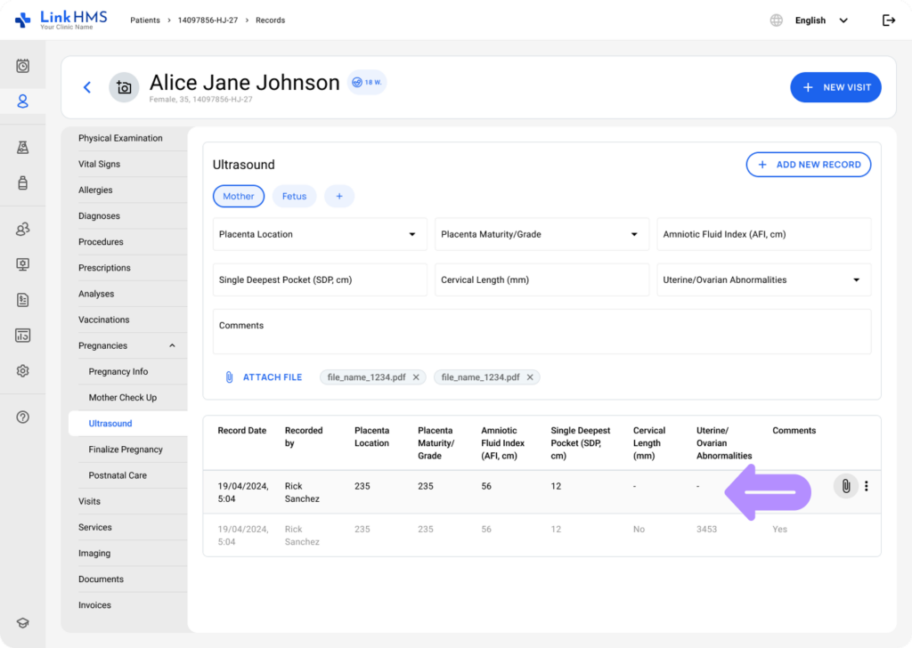Image resolution: width=912 pixels, height=648 pixels.
Task: Open three-dot menu on first record row
Action: [867, 486]
